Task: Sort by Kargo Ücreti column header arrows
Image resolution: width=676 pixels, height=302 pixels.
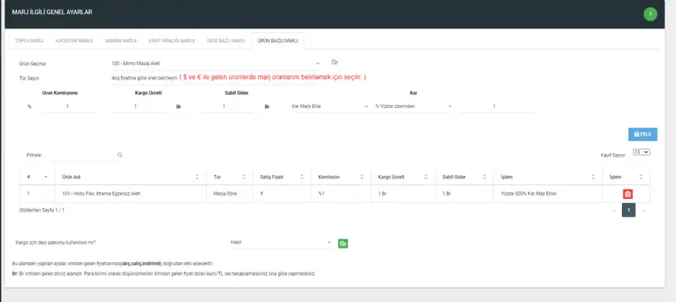Action: (426, 177)
